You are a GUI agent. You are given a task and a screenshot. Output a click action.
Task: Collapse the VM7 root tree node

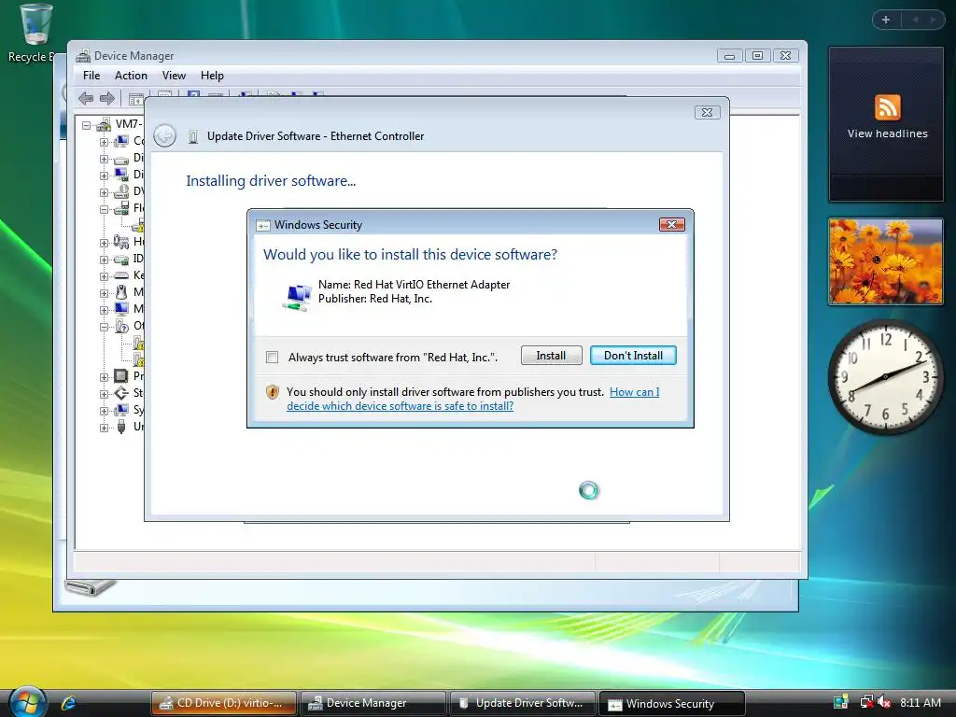click(87, 125)
